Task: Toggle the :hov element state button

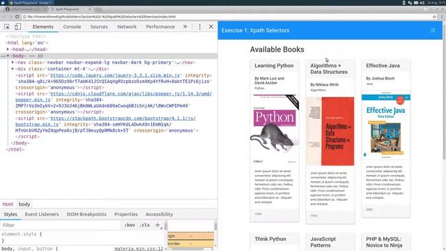Action: 130,225
